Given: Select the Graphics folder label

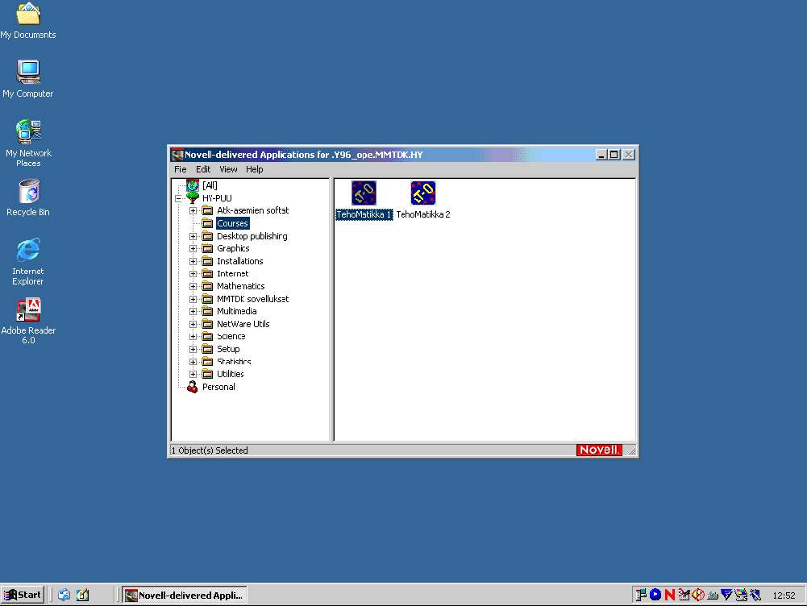Looking at the screenshot, I should 233,248.
